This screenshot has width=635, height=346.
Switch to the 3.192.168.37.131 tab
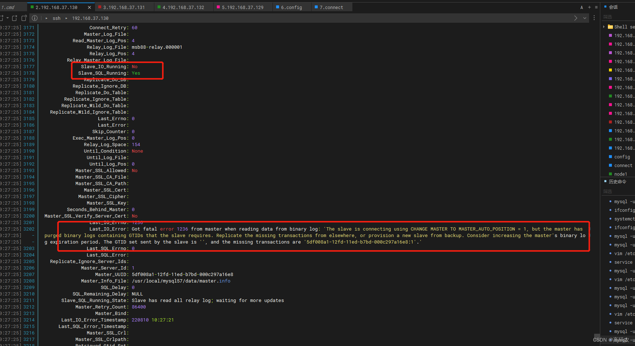pyautogui.click(x=125, y=7)
